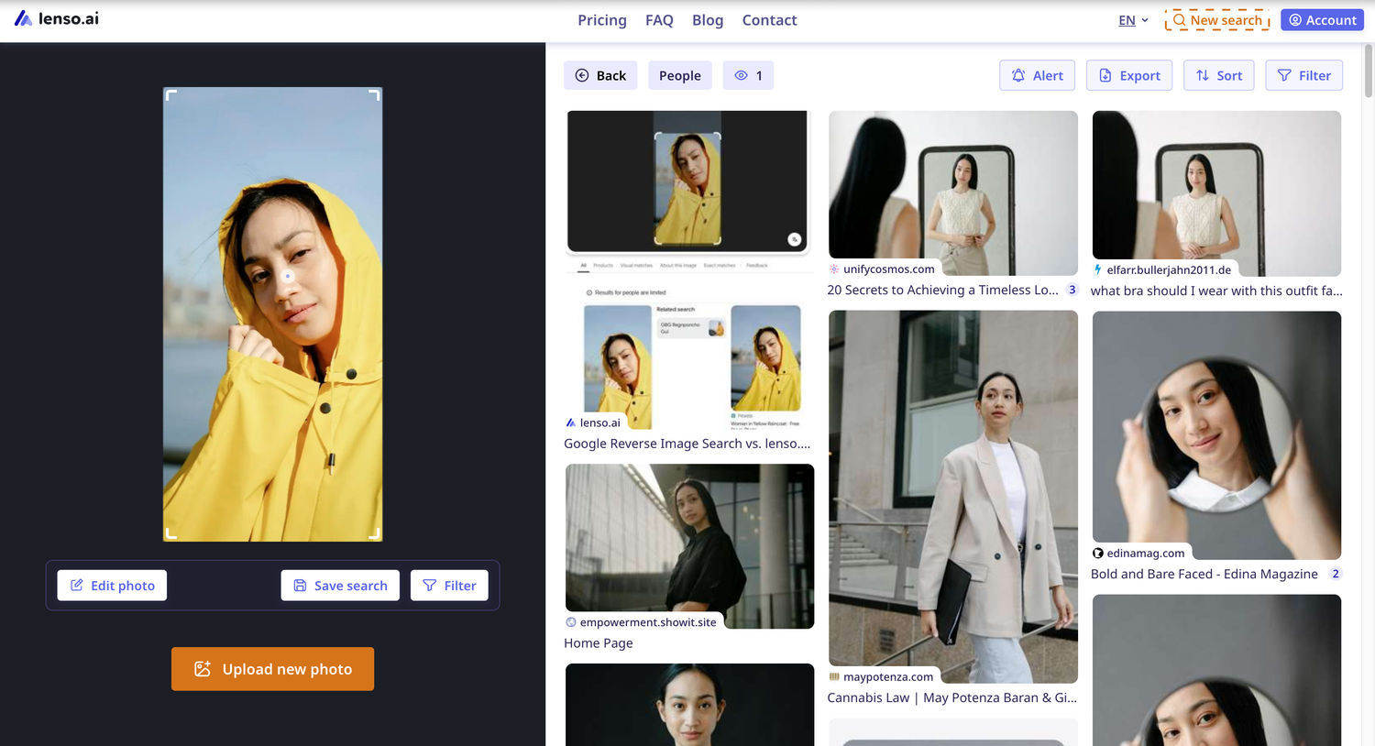
Task: Click the edinamag.com favicon
Action: click(x=1098, y=554)
